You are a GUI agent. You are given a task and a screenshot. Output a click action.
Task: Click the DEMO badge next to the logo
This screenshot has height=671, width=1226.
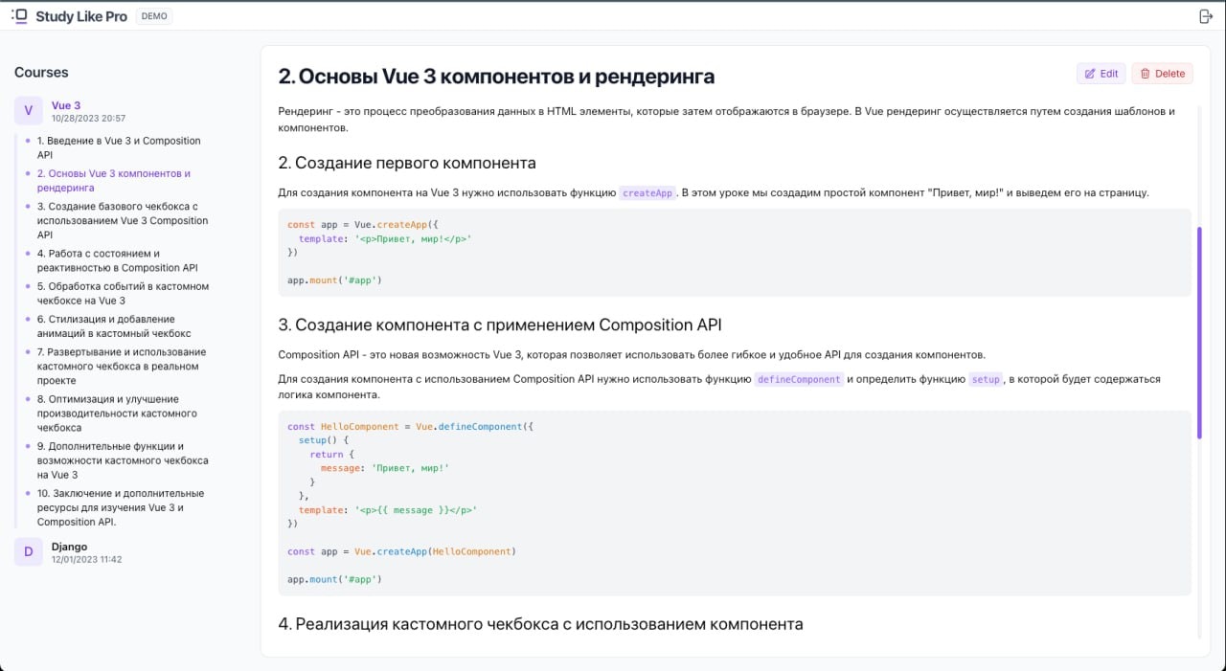pyautogui.click(x=153, y=15)
